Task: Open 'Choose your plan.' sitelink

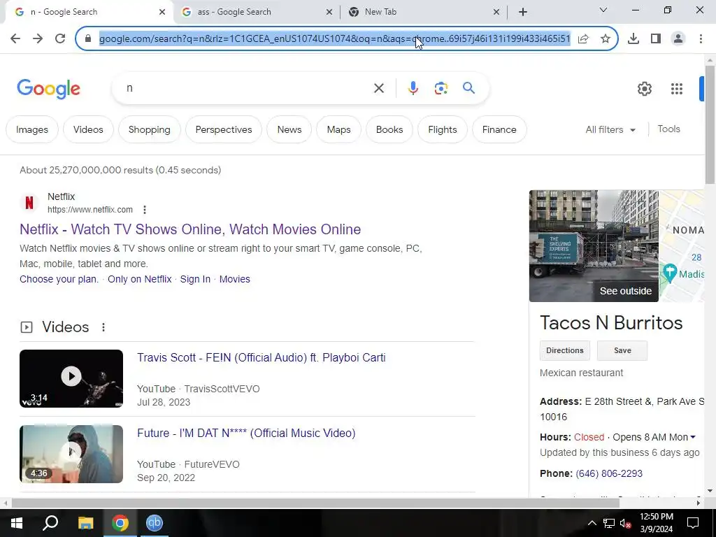Action: click(59, 279)
